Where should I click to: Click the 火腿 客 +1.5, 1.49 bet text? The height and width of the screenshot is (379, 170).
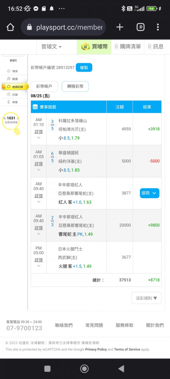pyautogui.click(x=75, y=266)
